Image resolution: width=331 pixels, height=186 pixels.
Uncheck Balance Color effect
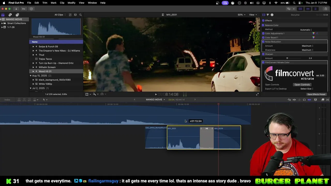click(263, 25)
